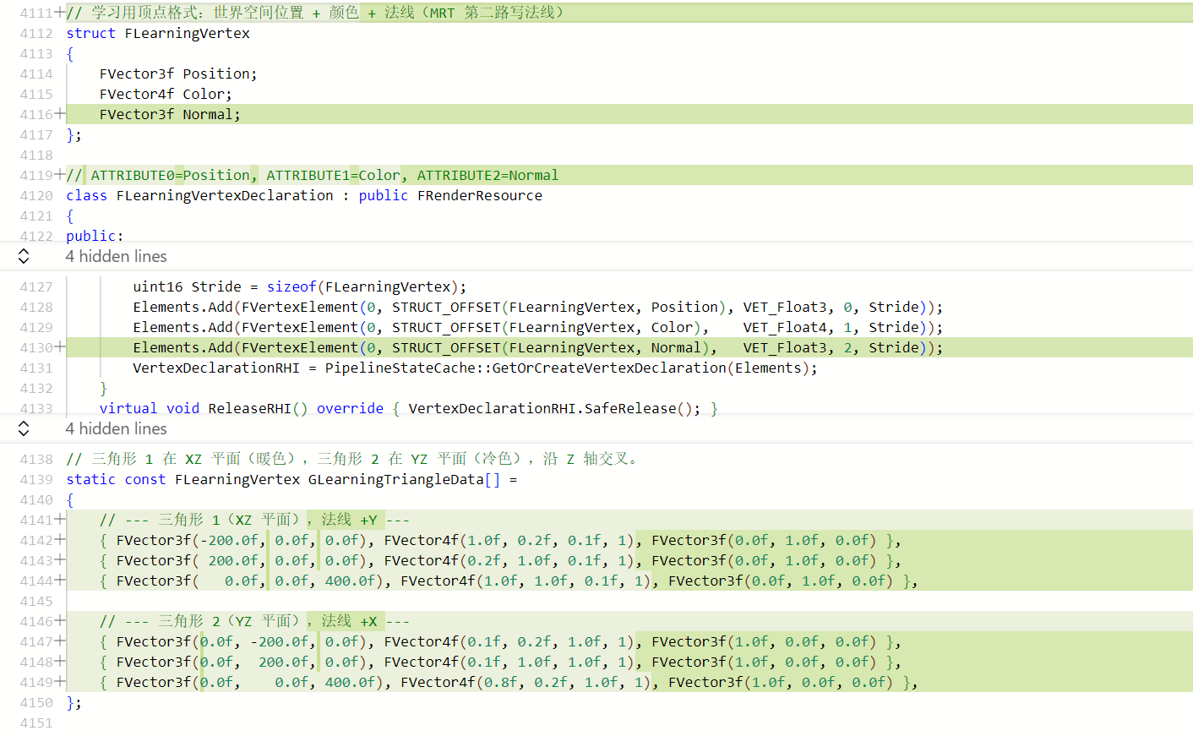This screenshot has width=1193, height=736.
Task: Click 'FVector4f(0.1f, 0.2f, 1.0f, 1)' on line 4147
Action: 509,641
